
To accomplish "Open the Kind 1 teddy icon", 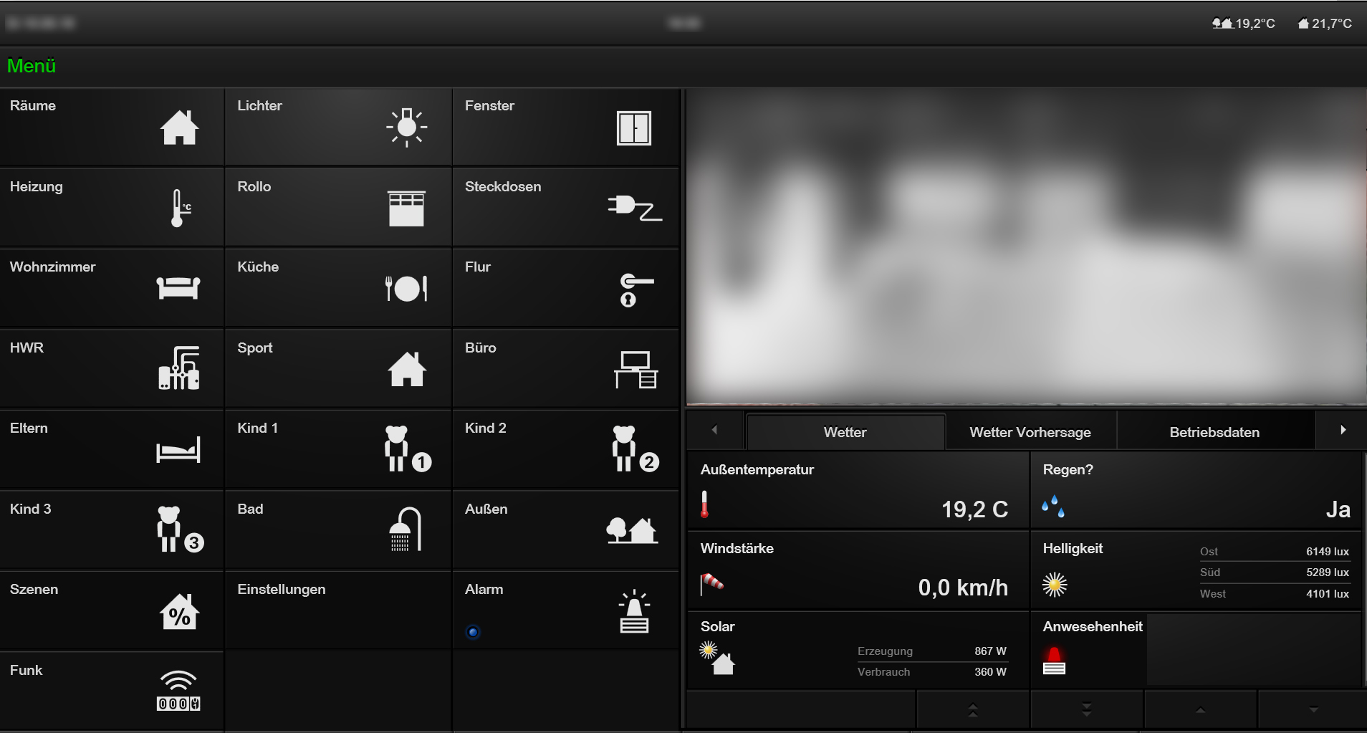I will (x=408, y=449).
